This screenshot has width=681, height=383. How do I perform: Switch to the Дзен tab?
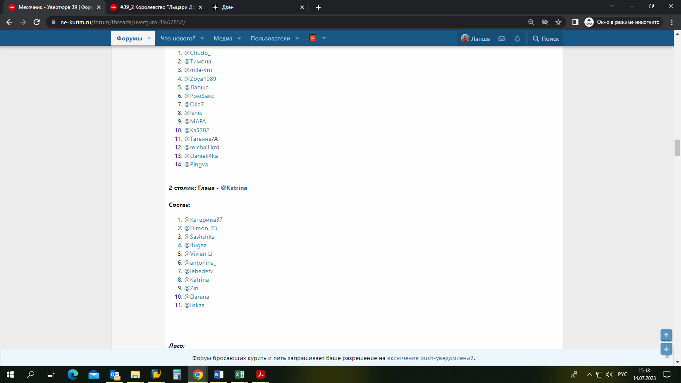(x=258, y=7)
